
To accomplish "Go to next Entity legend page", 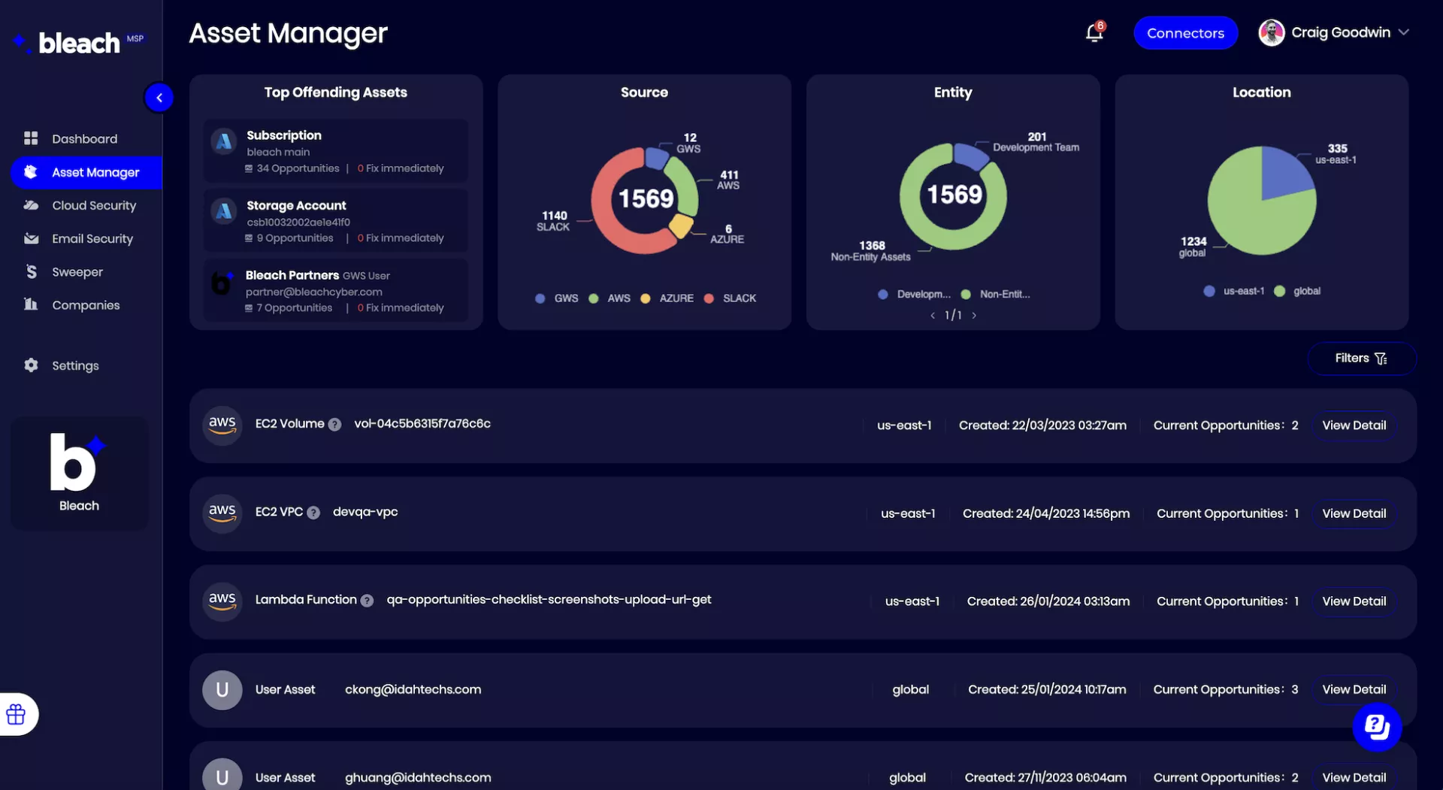I will (x=974, y=316).
